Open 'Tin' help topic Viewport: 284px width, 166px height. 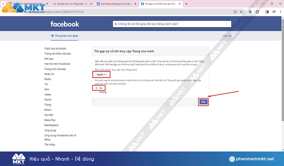tap(46, 84)
